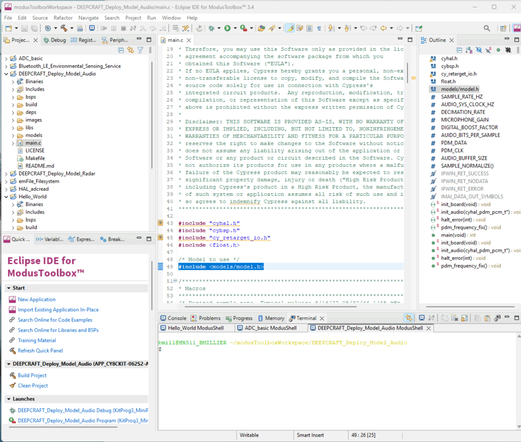Click the Open Perspective toolbar icon
This screenshot has width=521, height=442.
[x=503, y=28]
